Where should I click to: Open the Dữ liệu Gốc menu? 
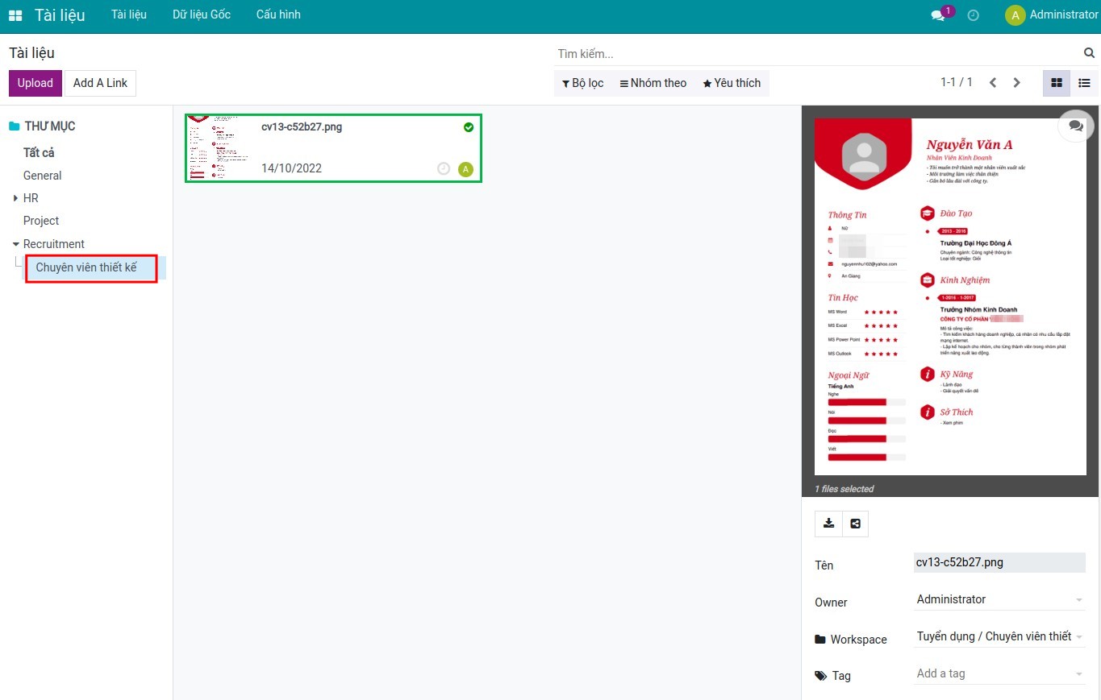pos(201,15)
